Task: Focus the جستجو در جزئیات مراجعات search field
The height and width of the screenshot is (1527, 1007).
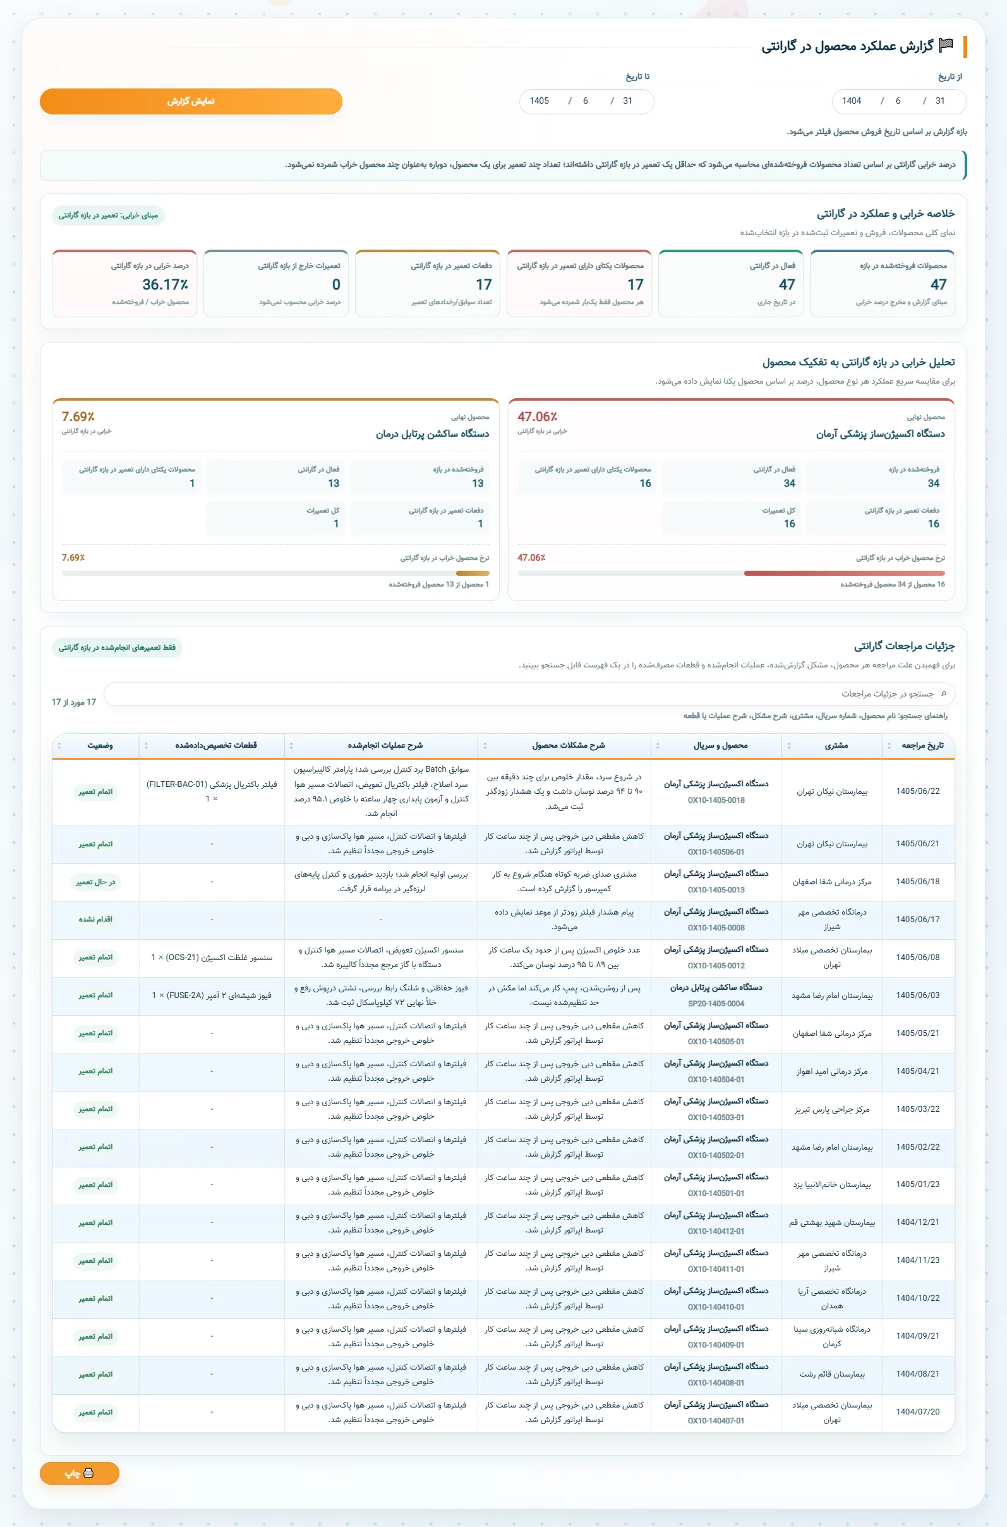Action: pos(529,694)
